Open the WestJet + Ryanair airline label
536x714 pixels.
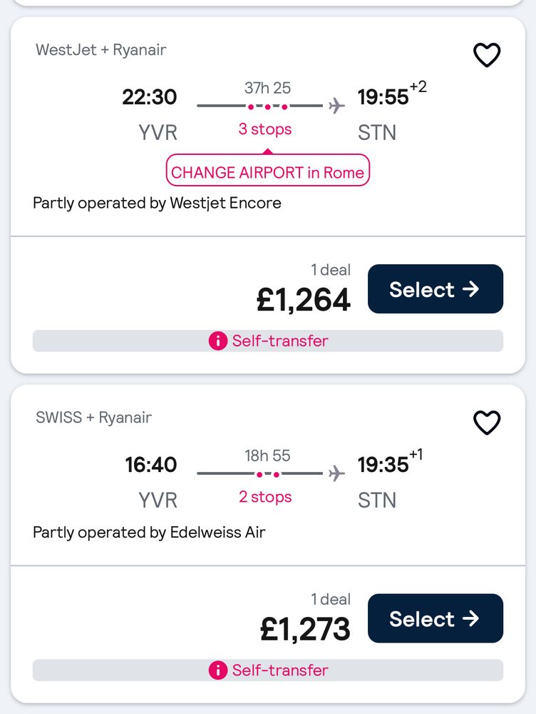pos(100,50)
